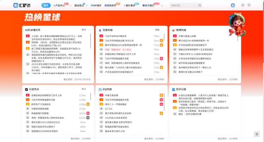Click the Weibo icon beside 微博热搜
This screenshot has width=264, height=142.
[x=174, y=30]
